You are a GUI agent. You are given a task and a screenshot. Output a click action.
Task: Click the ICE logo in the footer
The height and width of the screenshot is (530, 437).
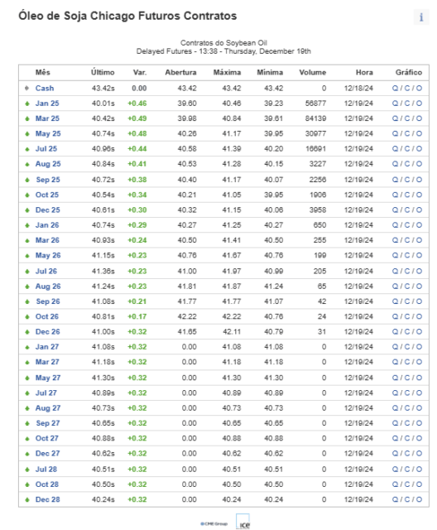[243, 522]
